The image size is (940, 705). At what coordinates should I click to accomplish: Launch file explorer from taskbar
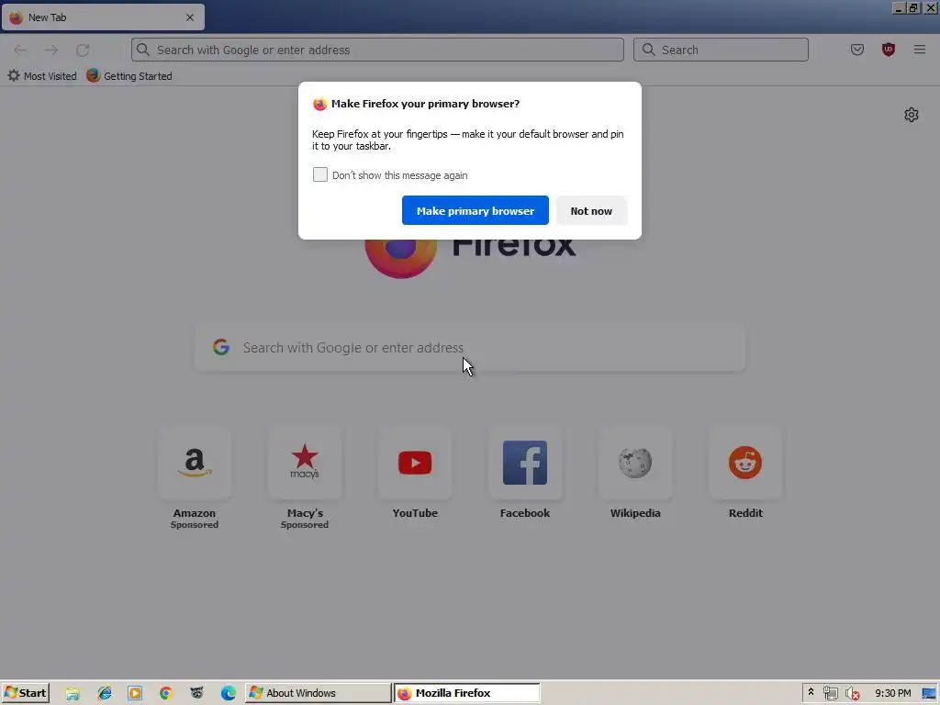point(73,693)
